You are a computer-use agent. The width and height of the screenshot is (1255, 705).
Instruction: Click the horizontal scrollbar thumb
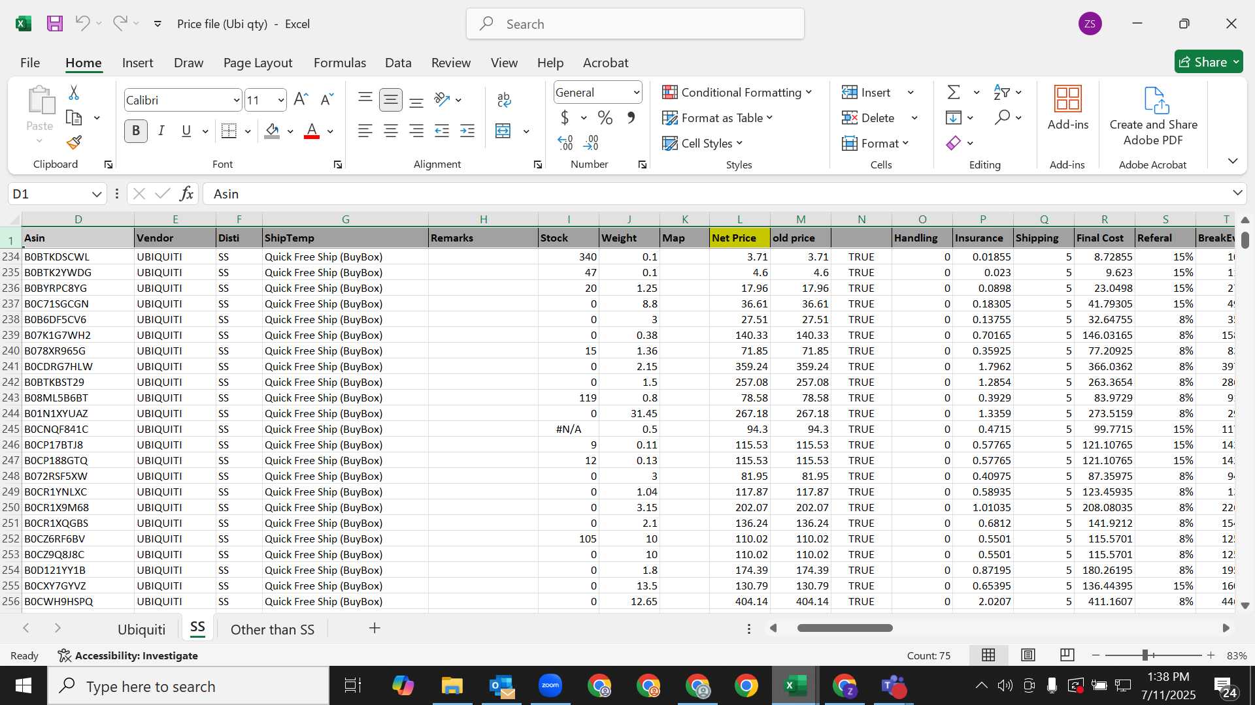(845, 628)
